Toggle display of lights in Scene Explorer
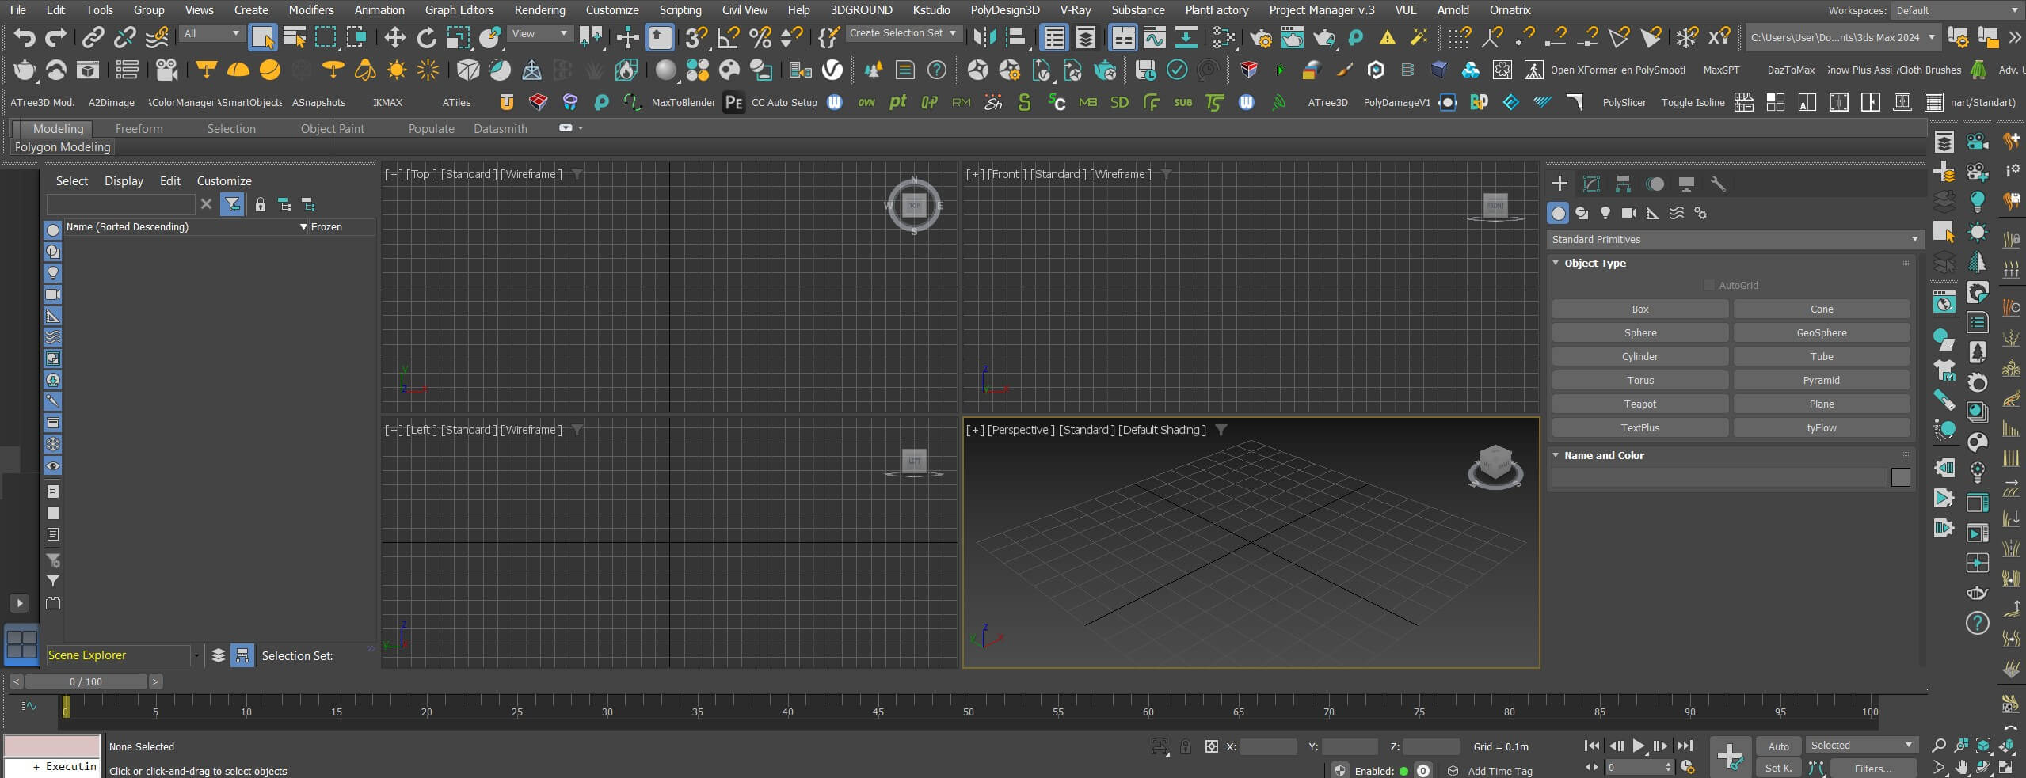This screenshot has width=2026, height=778. (x=53, y=273)
